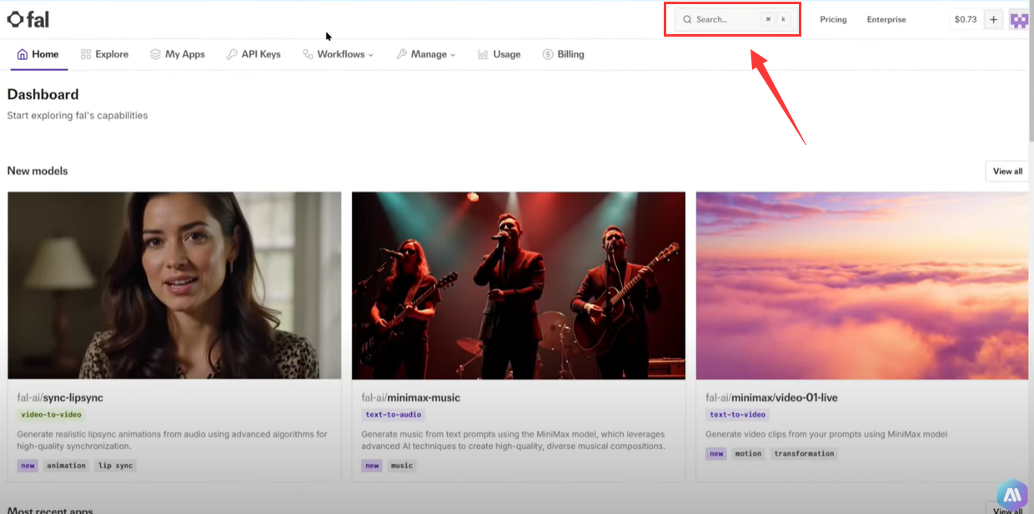Viewport: 1034px width, 514px height.
Task: Click the "Generate realistic lipsync animations" description
Action: (x=173, y=440)
